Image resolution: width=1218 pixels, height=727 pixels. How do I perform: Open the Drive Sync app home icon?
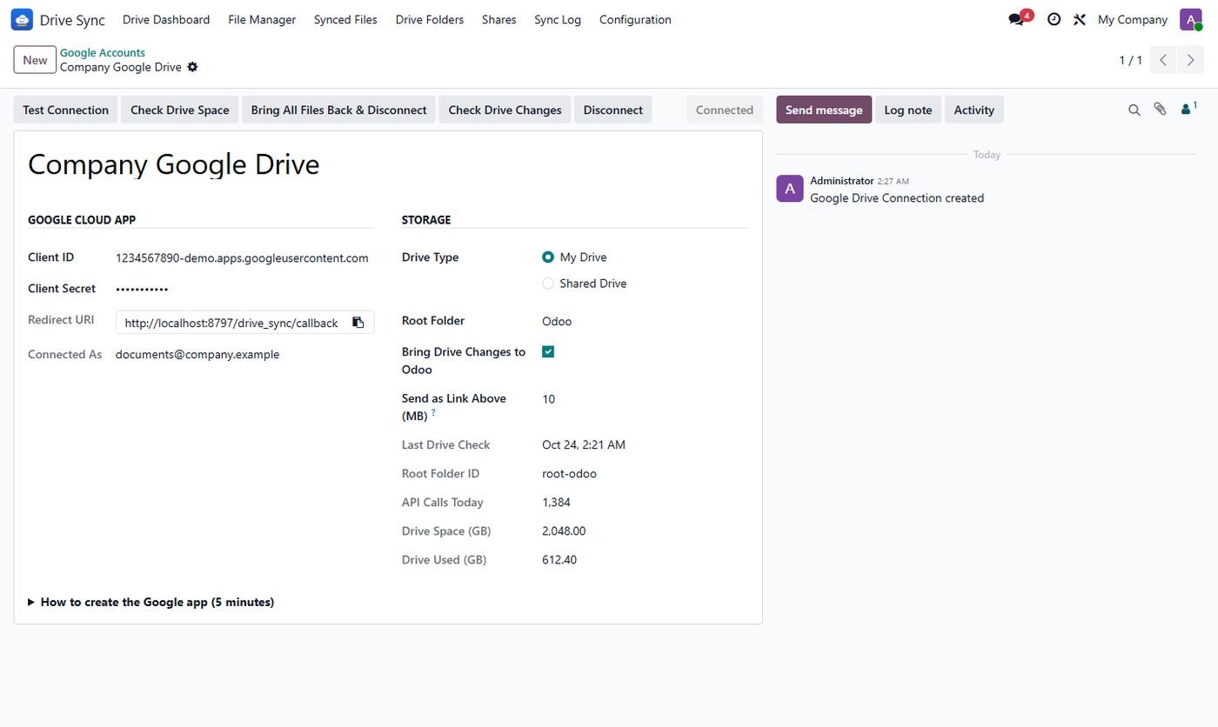tap(22, 19)
